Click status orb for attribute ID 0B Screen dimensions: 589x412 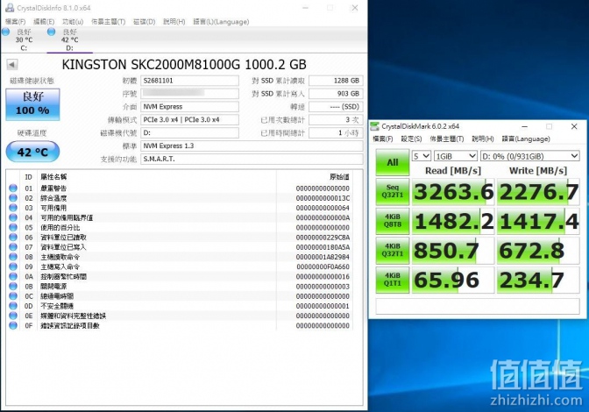[x=13, y=286]
